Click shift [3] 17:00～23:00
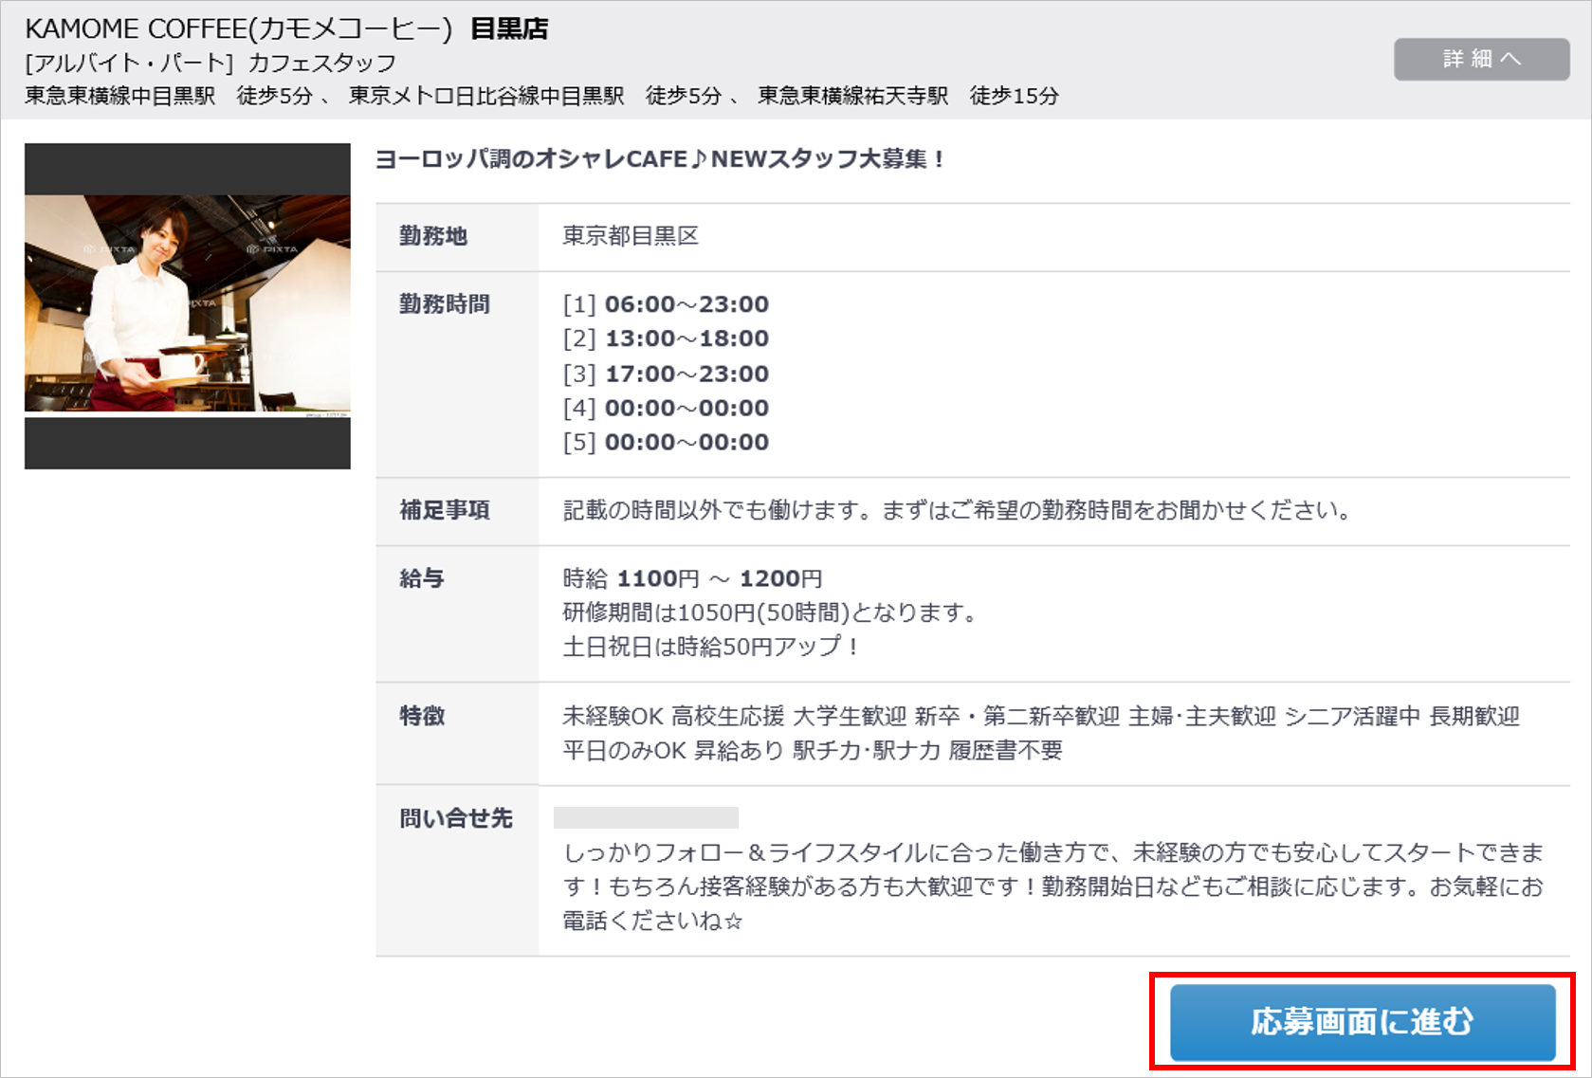This screenshot has width=1592, height=1078. click(666, 374)
